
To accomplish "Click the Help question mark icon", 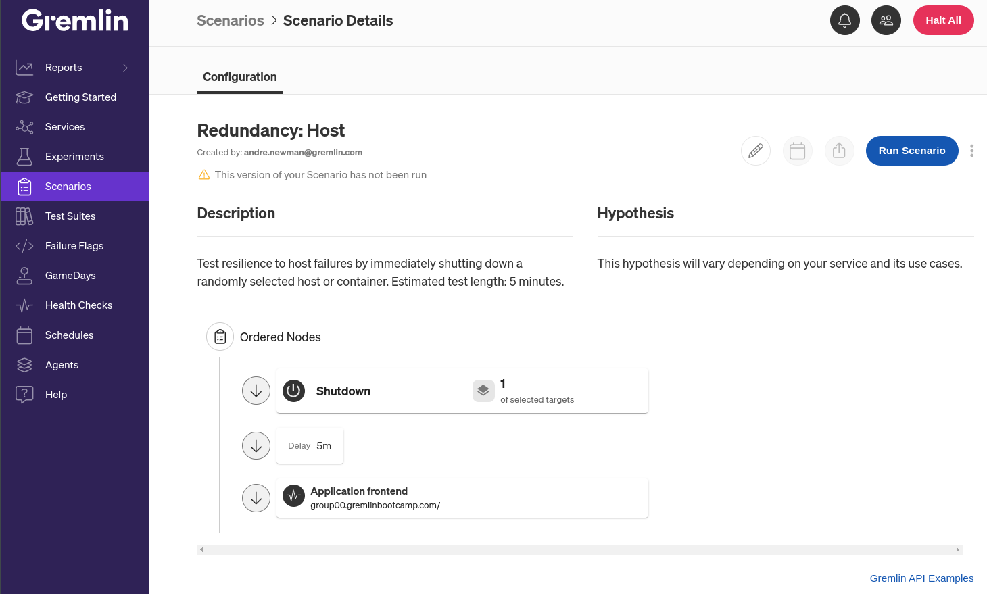I will pos(24,395).
